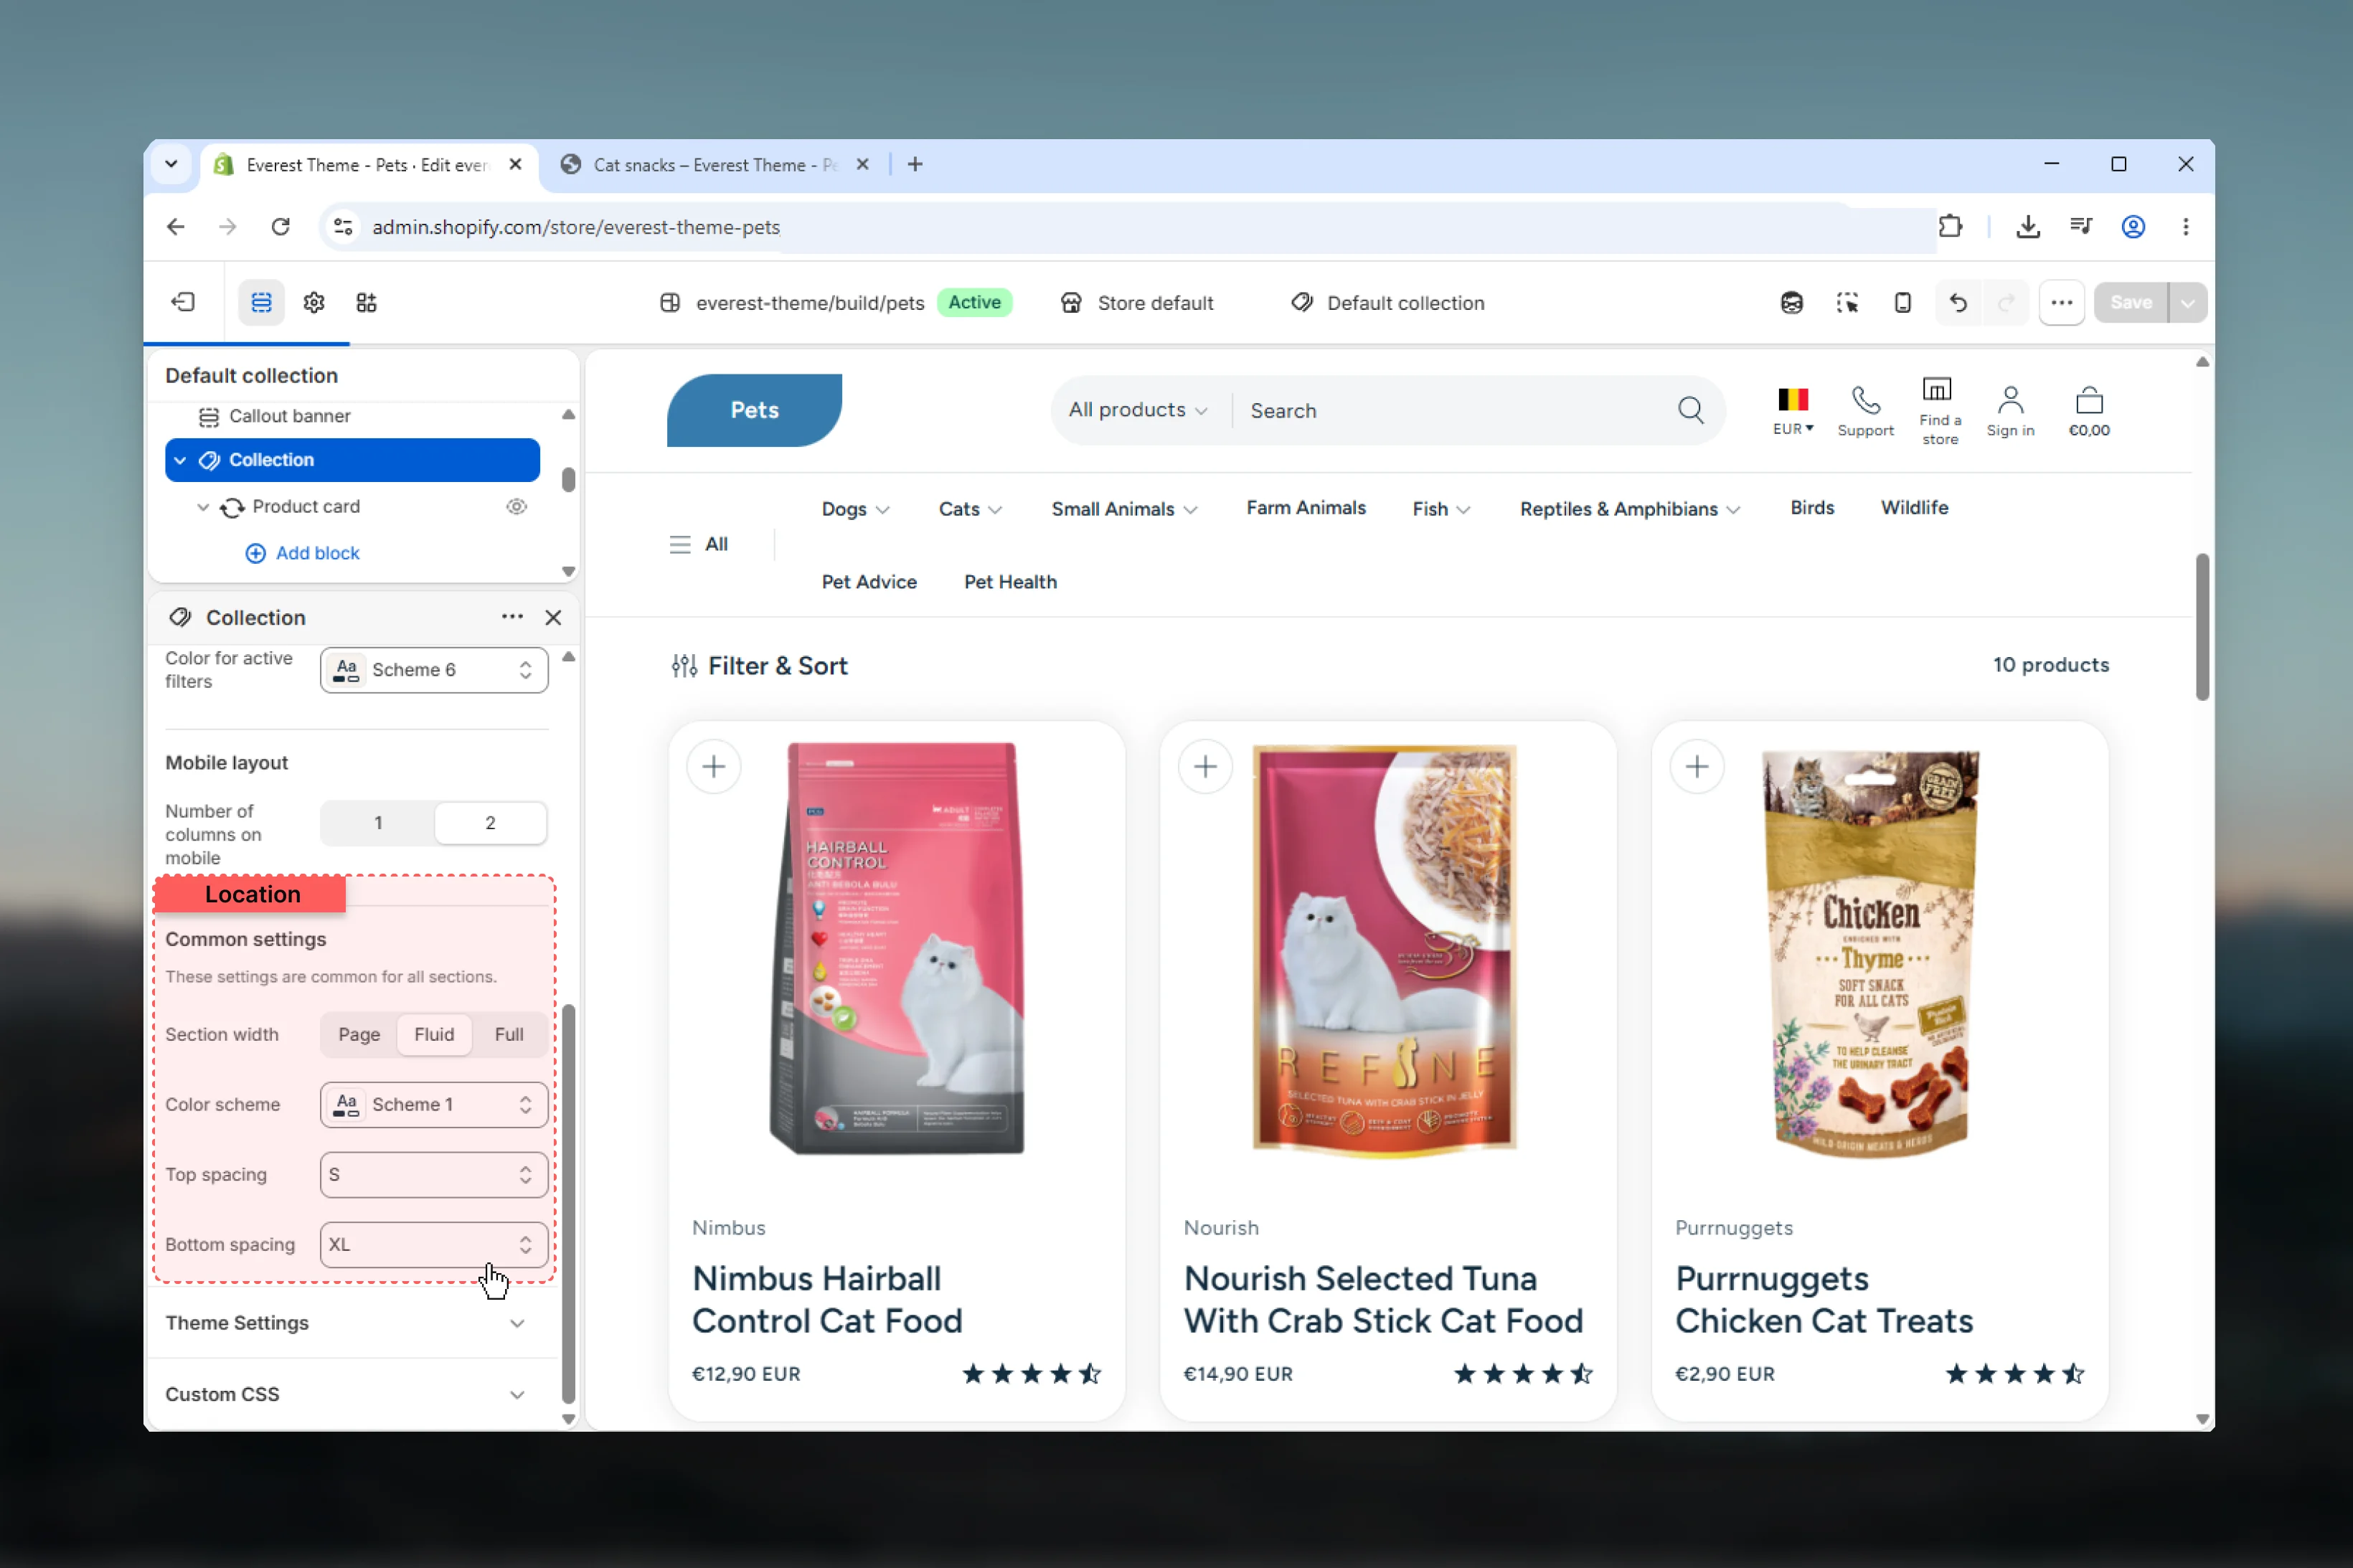Open Collection section options menu

(x=512, y=617)
